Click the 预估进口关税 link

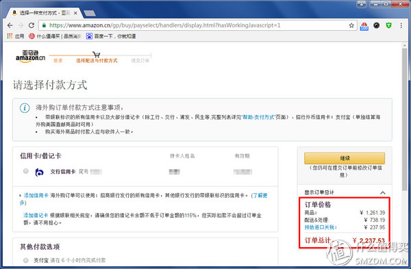[321, 227]
